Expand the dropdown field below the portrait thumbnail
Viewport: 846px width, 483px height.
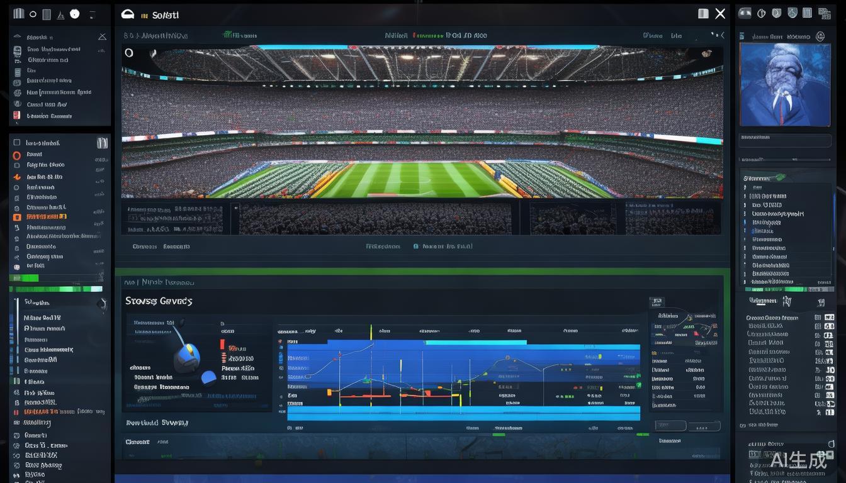tap(785, 140)
